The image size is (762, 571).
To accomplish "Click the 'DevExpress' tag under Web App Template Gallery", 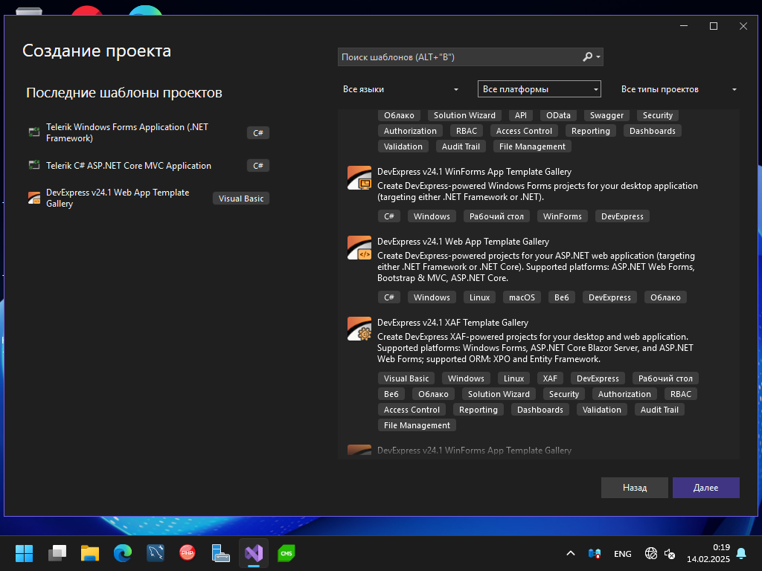I will (609, 297).
